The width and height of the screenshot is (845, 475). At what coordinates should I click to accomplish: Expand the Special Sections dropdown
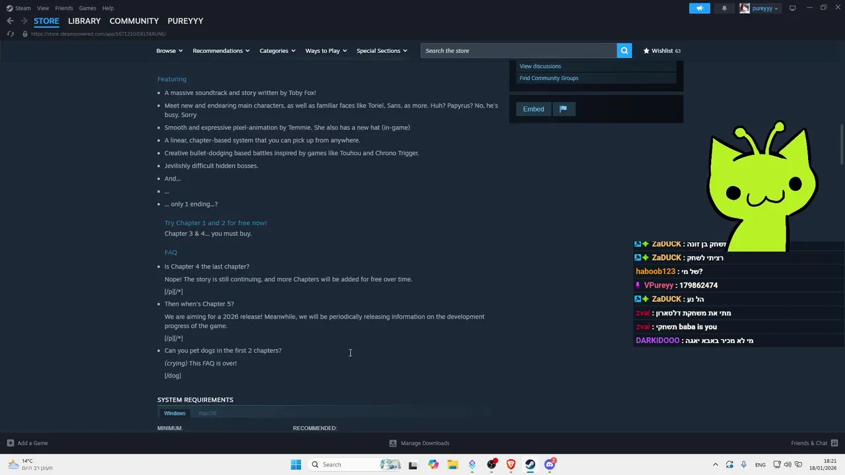pyautogui.click(x=382, y=51)
